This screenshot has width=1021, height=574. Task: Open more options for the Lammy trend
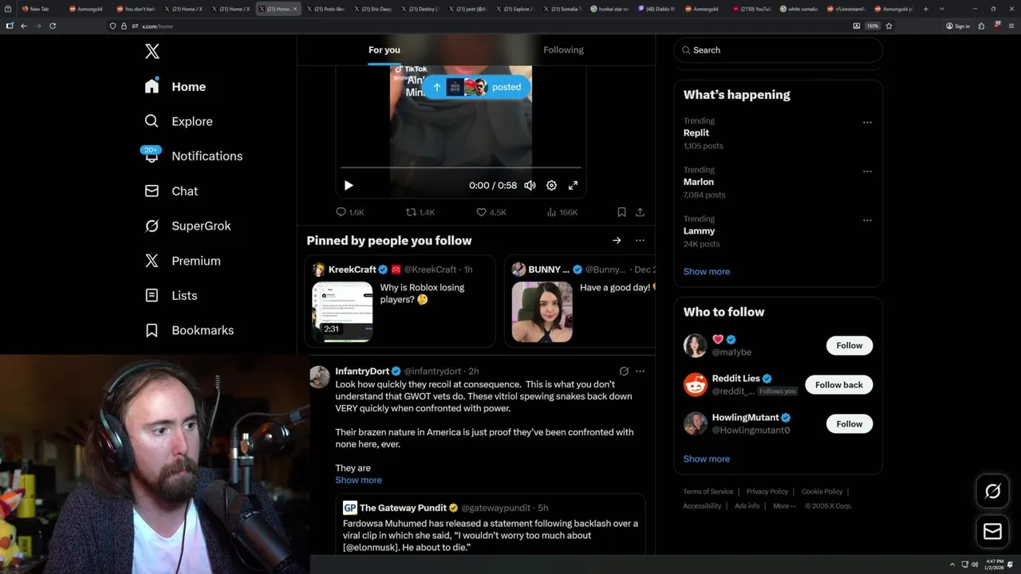click(867, 220)
